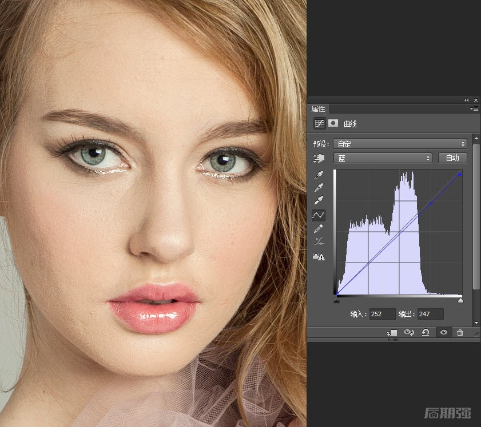The height and width of the screenshot is (427, 481).
Task: Pick the white point eyedropper
Action: tap(319, 200)
